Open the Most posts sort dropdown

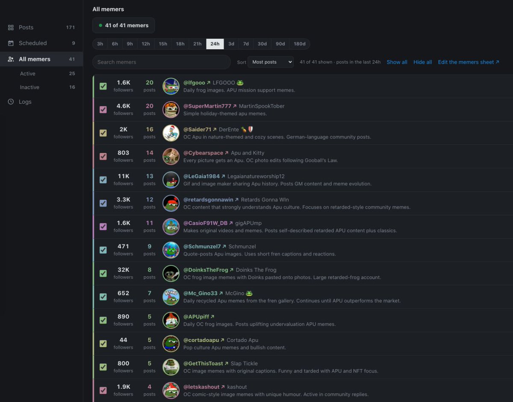point(271,62)
